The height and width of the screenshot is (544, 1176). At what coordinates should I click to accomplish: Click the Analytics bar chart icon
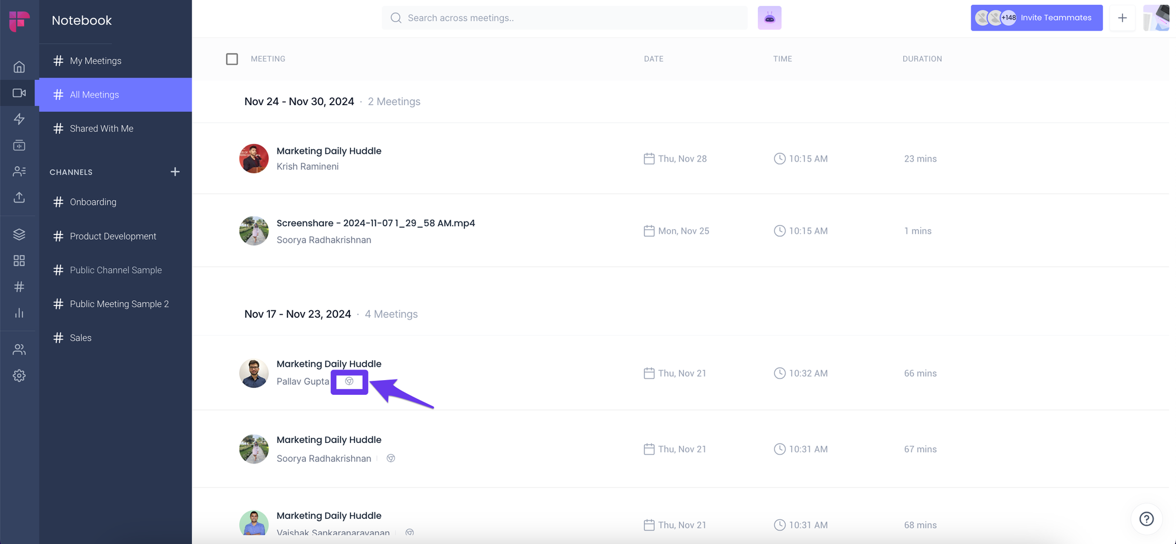tap(19, 313)
